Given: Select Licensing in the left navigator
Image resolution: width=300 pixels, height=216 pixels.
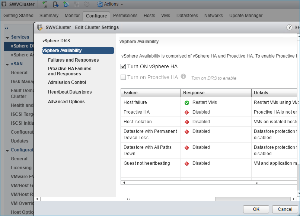Looking at the screenshot, I should tap(21, 168).
